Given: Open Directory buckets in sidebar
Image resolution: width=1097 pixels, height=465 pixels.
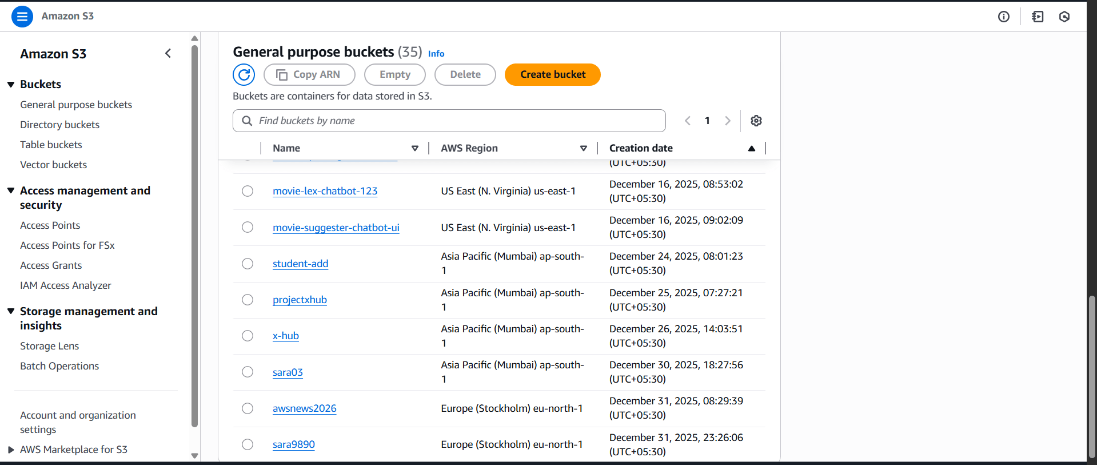Looking at the screenshot, I should [60, 125].
